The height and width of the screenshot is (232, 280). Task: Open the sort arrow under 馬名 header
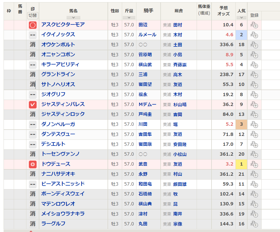pyautogui.click(x=73, y=18)
